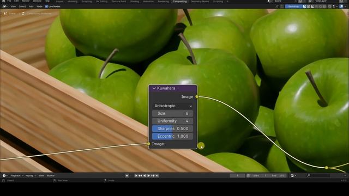Click the current frame field

(x=237, y=175)
